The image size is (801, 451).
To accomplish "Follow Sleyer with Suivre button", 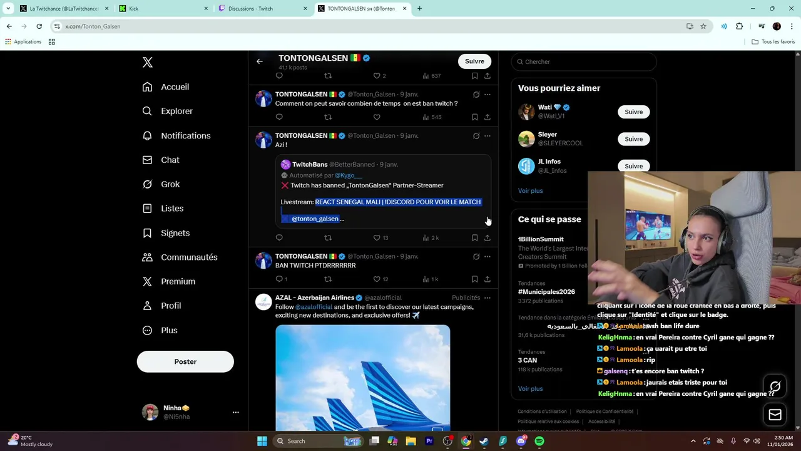I will [x=633, y=139].
